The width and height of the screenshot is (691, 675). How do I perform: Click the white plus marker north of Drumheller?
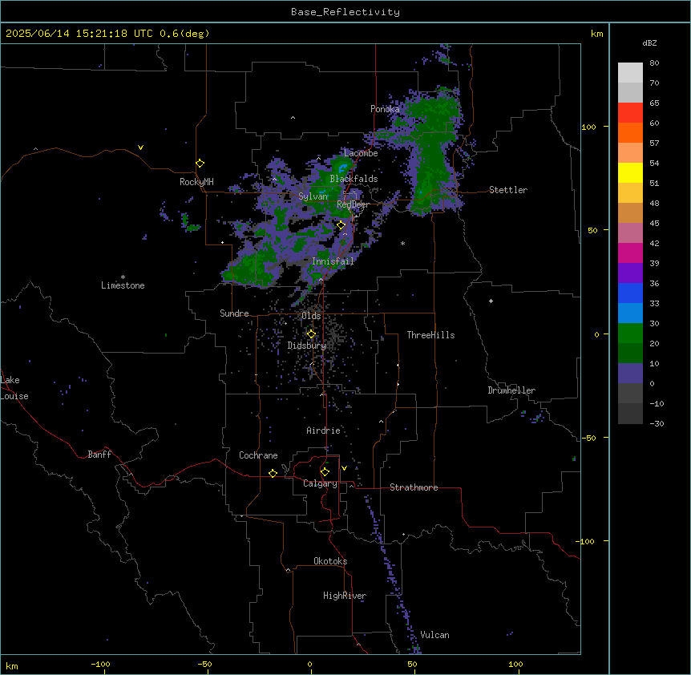click(x=491, y=301)
